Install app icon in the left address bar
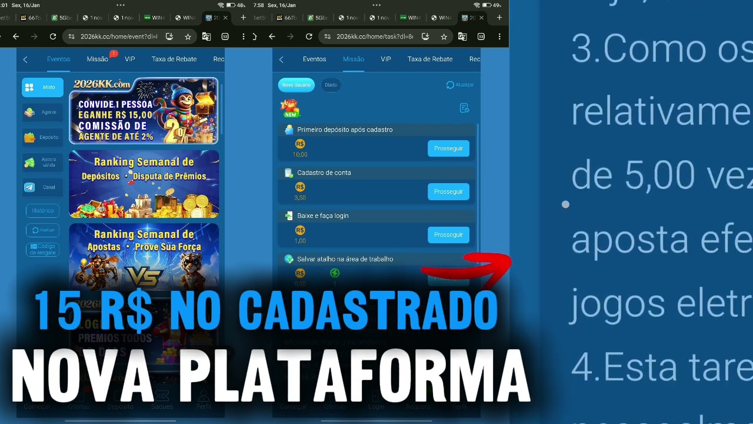Screen dimensions: 753x424 (169, 37)
